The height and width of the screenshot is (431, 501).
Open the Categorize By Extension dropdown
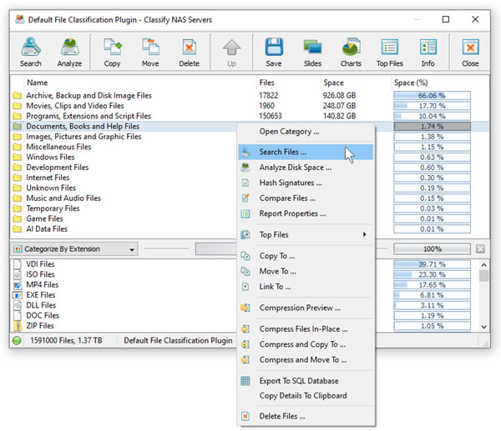coord(74,248)
